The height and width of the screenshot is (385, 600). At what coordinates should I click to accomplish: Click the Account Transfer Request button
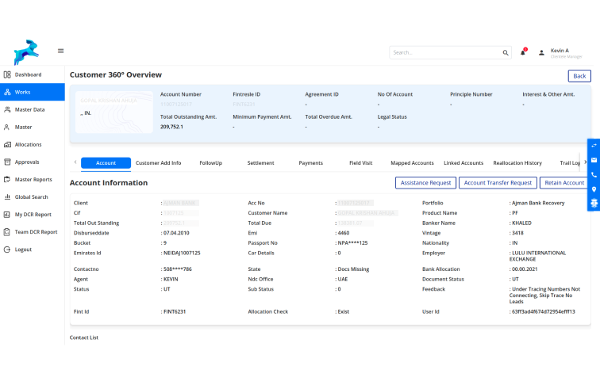tap(498, 183)
